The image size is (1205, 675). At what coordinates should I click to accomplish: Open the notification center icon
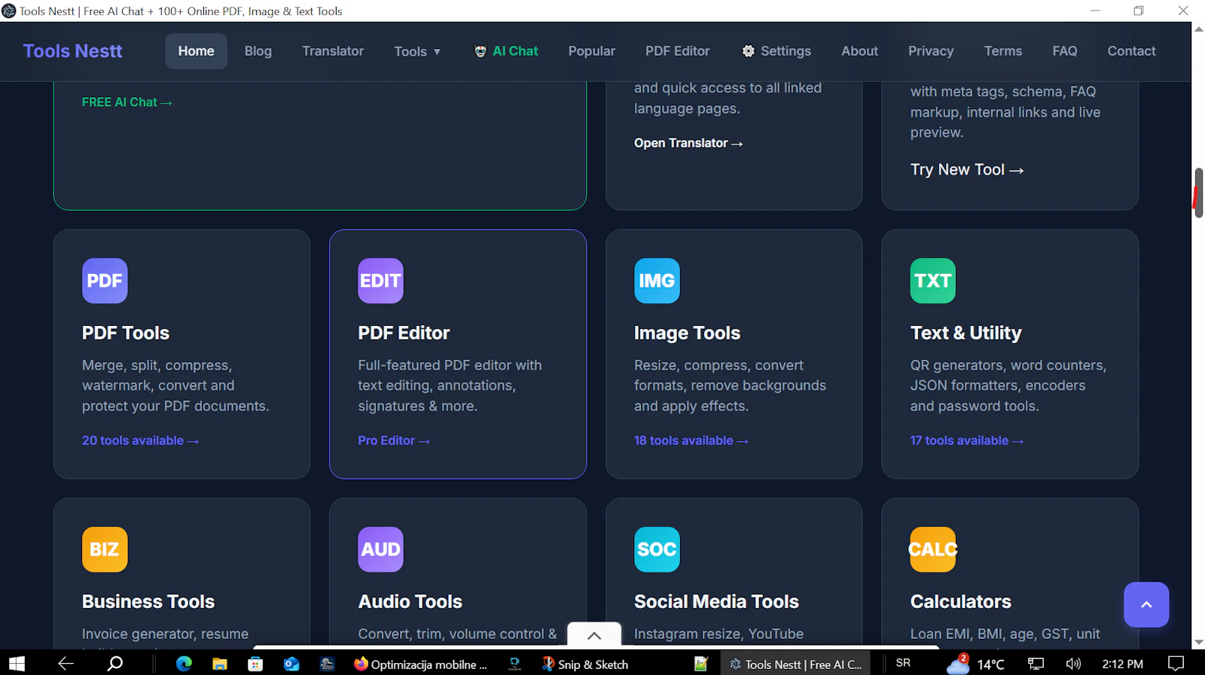point(1176,664)
